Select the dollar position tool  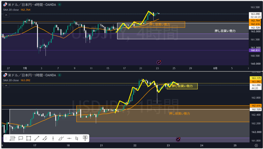coord(85,138)
